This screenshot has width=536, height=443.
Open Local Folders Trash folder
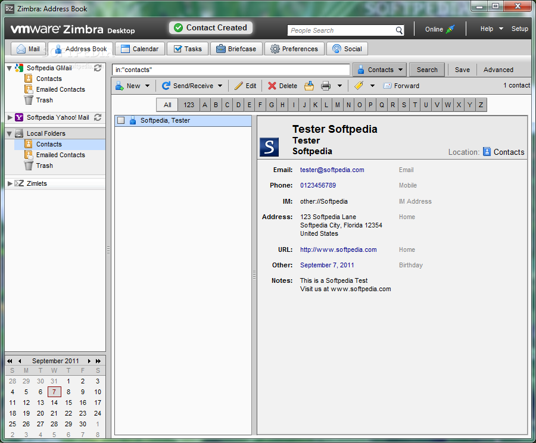(45, 166)
